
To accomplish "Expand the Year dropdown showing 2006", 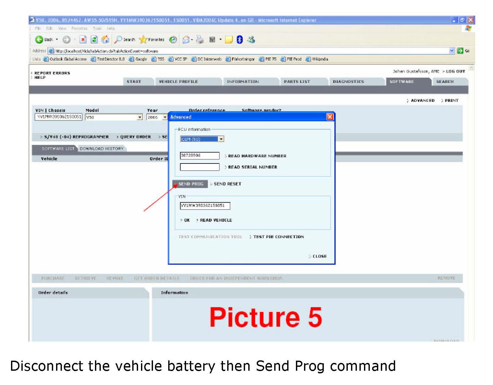I will point(165,117).
